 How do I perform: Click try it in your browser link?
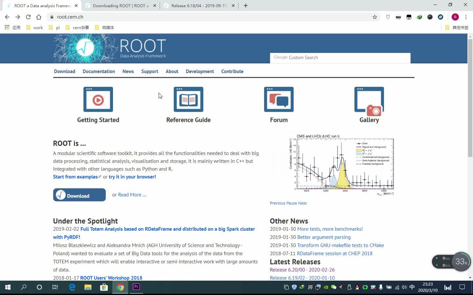132,177
